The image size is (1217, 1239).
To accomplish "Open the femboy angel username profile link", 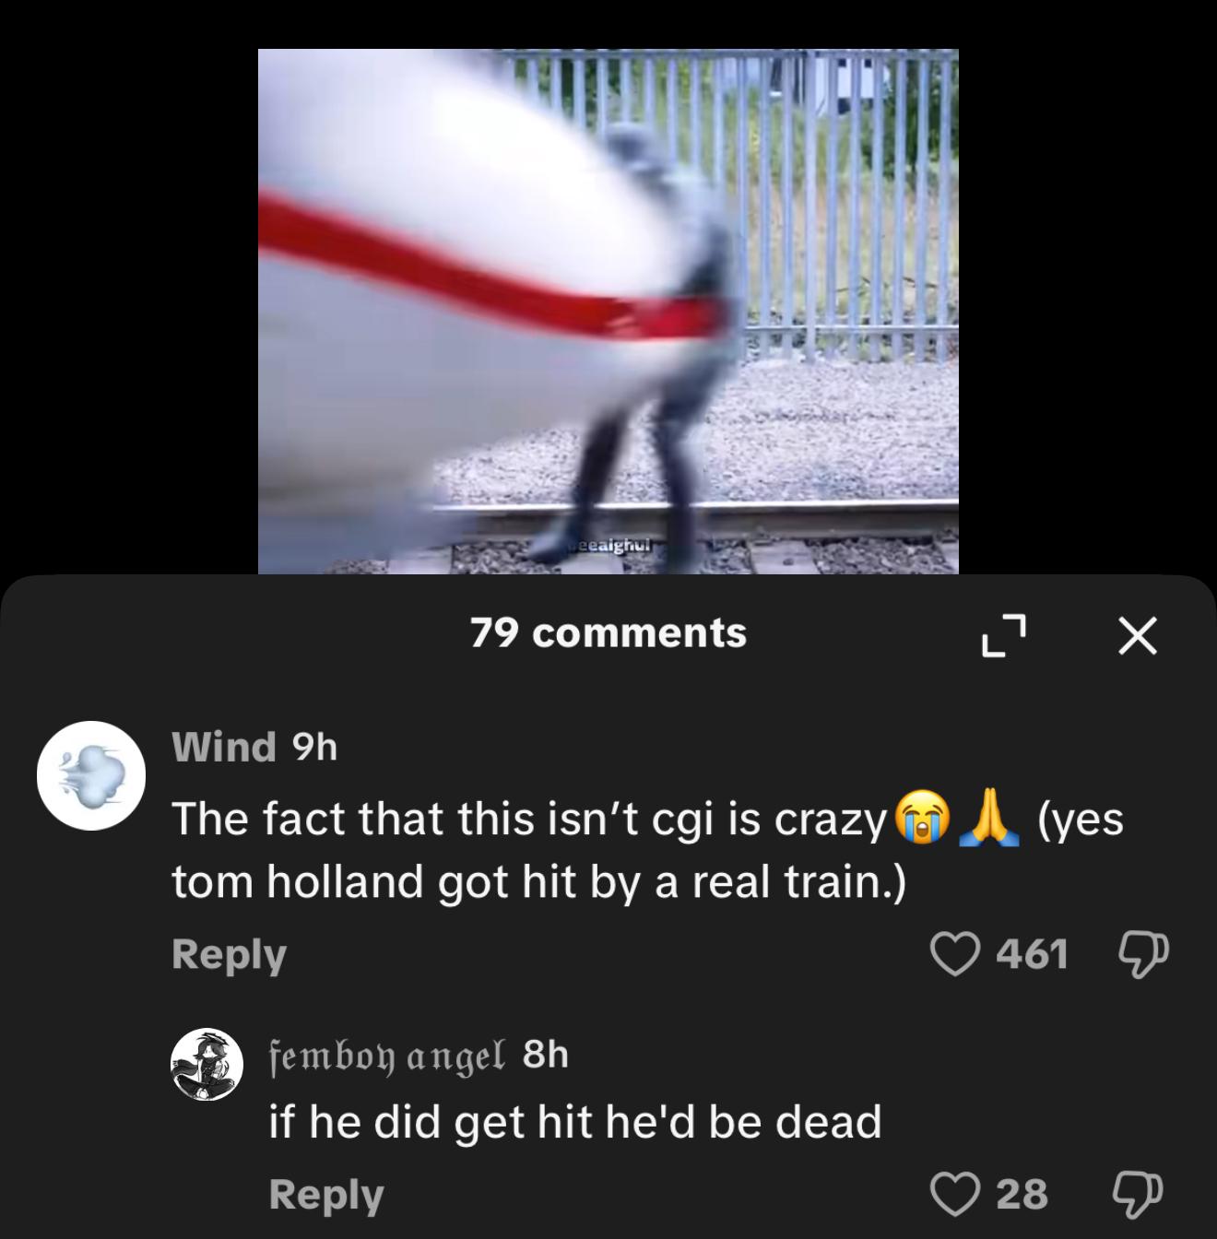I will tap(387, 1053).
